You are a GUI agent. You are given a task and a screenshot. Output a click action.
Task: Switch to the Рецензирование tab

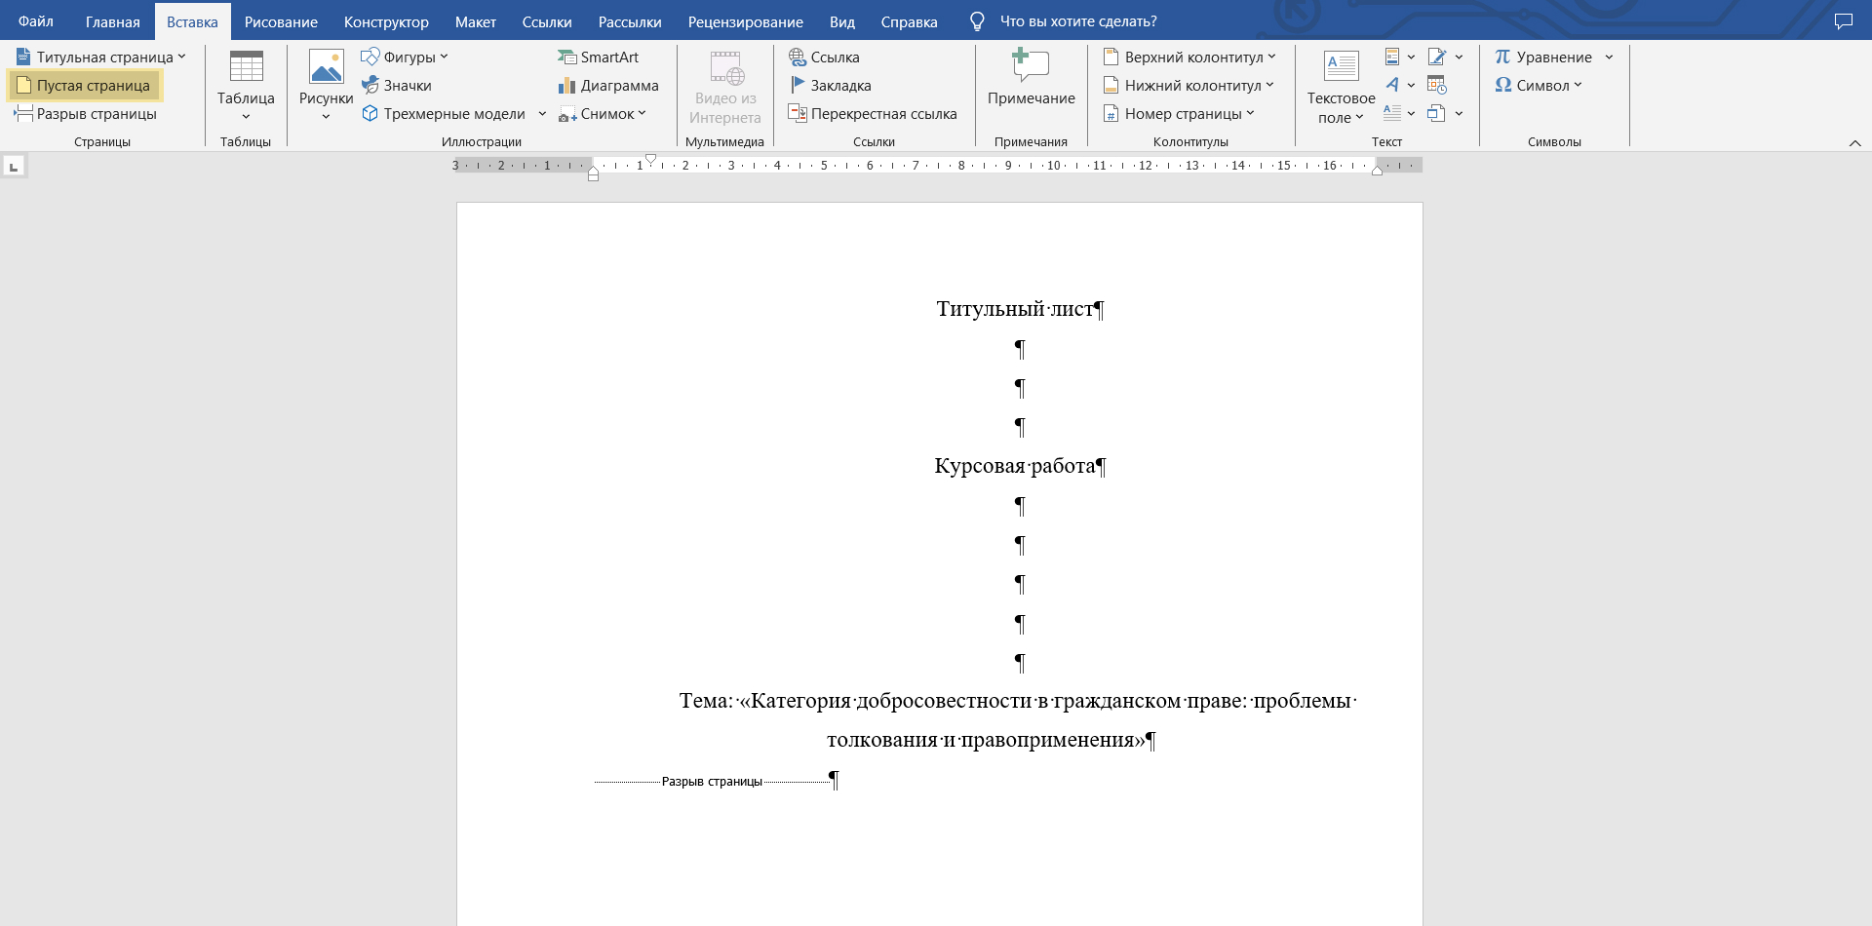(x=746, y=20)
